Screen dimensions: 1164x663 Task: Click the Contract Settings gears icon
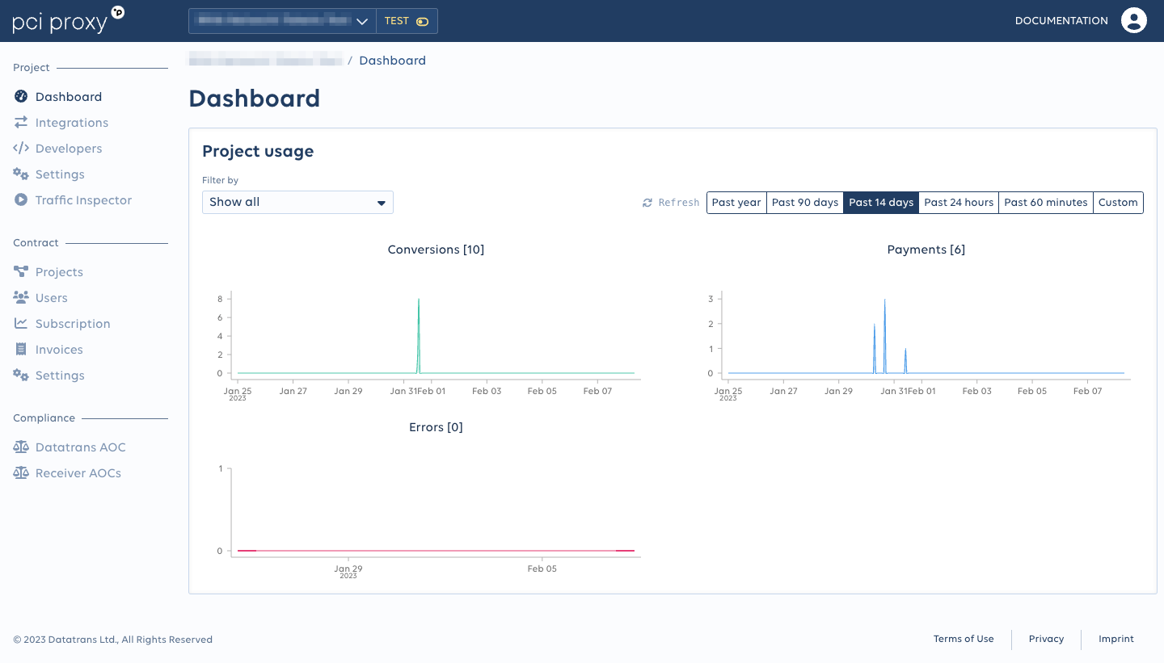pyautogui.click(x=21, y=376)
